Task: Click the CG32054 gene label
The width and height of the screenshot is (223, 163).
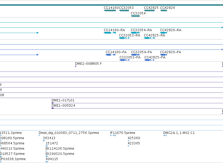Action: pos(138,13)
